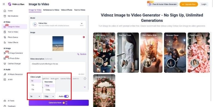This screenshot has width=213, height=107.
Task: Open the Dinosaur Chase example video
Action: [175, 53]
